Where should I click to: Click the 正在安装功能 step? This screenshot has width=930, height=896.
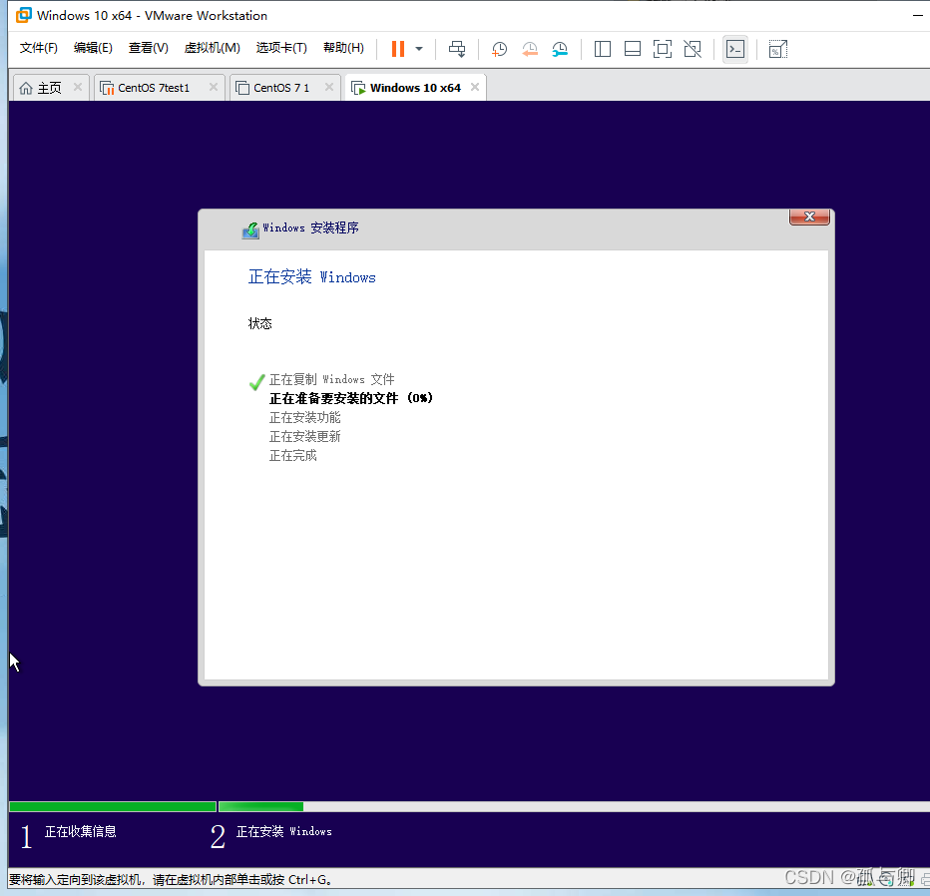pyautogui.click(x=305, y=417)
